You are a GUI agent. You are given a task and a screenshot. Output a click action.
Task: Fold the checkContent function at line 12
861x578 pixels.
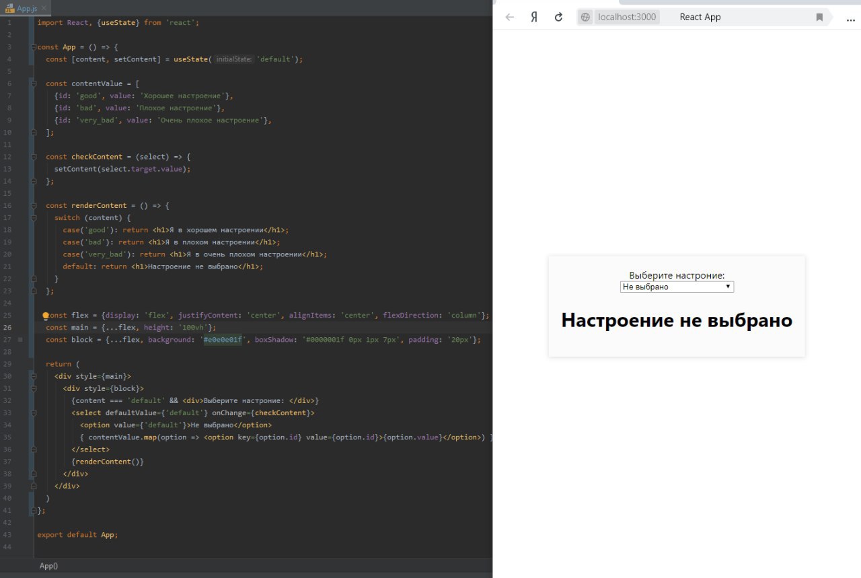pos(33,157)
